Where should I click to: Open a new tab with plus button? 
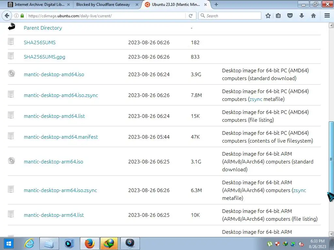216,5
